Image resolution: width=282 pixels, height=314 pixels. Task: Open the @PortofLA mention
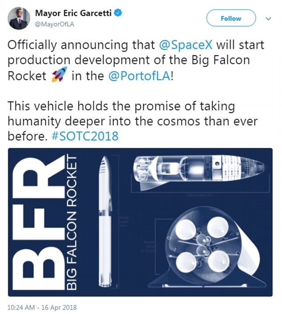[139, 76]
